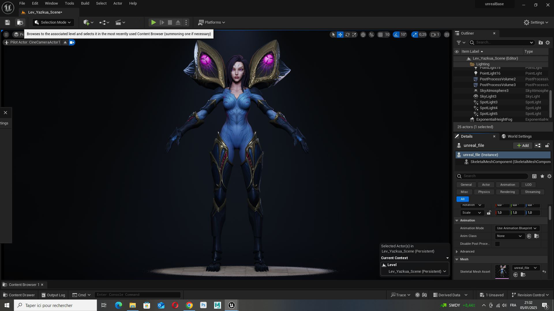This screenshot has width=554, height=311.
Task: Open the viewport hamburger options menu
Action: pos(6,35)
